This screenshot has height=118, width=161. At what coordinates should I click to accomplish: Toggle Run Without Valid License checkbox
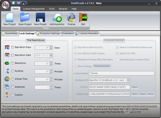[75, 53]
